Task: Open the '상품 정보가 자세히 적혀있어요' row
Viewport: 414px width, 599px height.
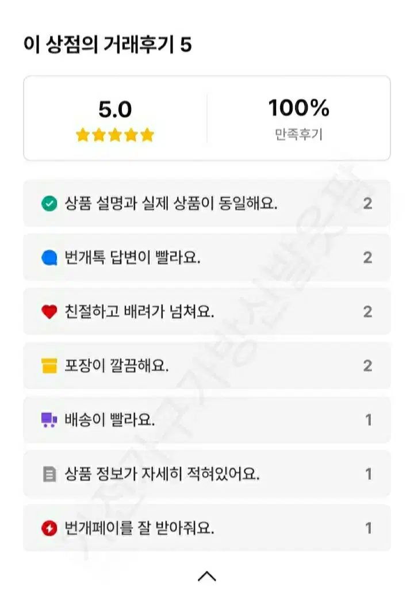Action: point(207,474)
